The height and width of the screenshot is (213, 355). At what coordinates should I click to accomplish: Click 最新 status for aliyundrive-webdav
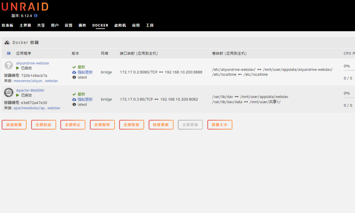point(81,67)
